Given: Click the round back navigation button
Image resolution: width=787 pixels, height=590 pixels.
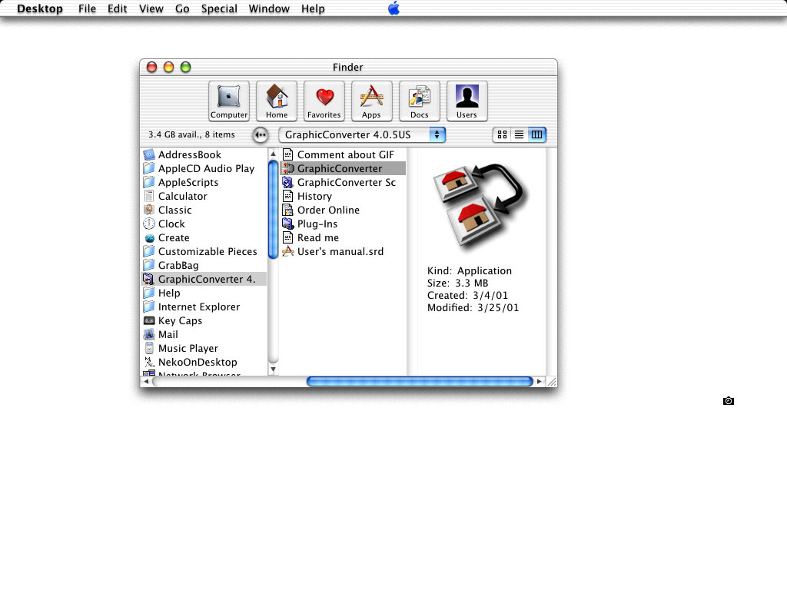Looking at the screenshot, I should [x=261, y=135].
